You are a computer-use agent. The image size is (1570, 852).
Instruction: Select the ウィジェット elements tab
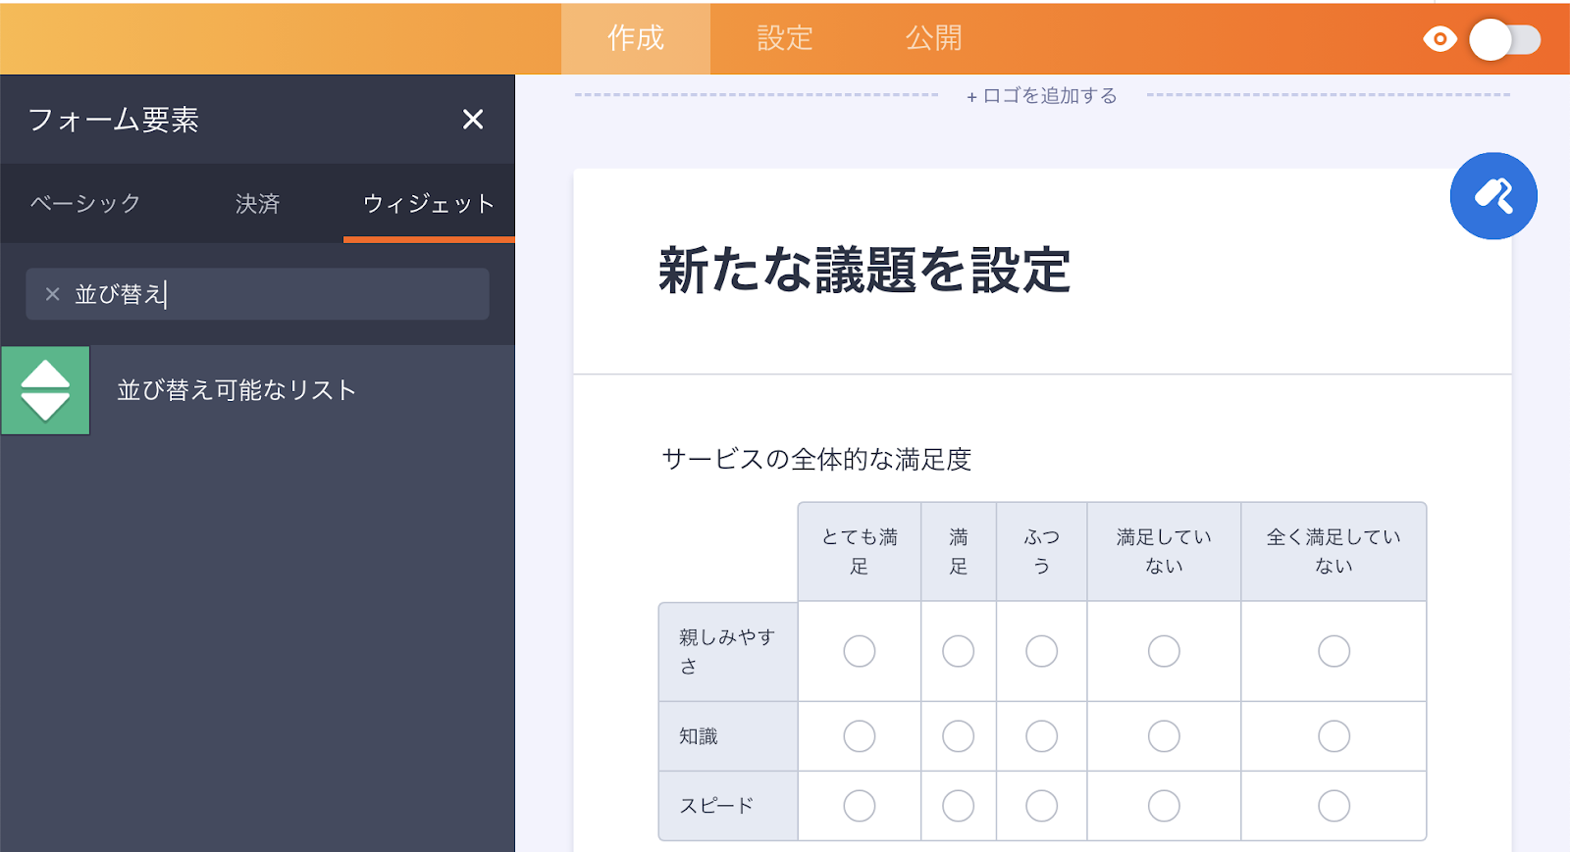[429, 204]
